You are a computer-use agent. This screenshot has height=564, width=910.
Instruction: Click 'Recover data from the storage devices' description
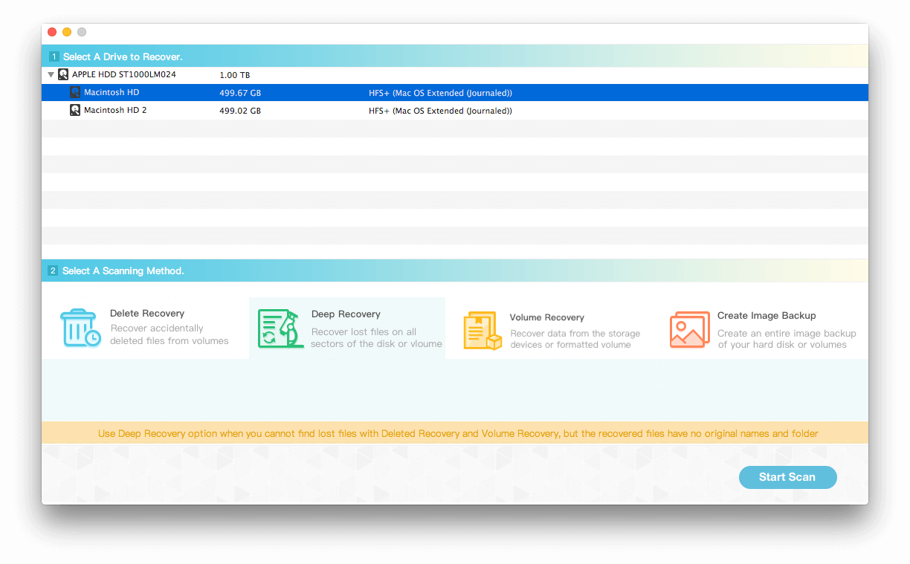[x=575, y=339]
